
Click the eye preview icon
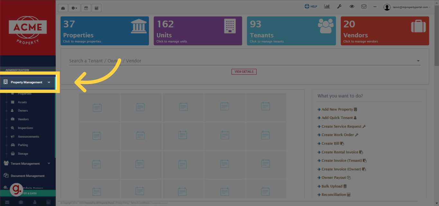(x=352, y=6)
